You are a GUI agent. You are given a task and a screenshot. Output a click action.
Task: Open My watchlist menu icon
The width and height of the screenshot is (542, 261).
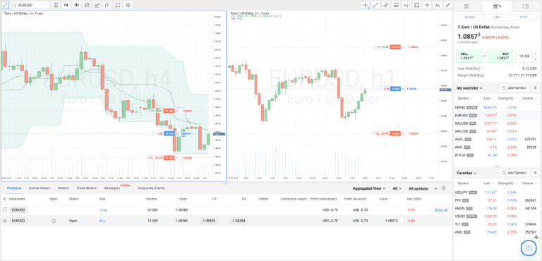[x=536, y=88]
